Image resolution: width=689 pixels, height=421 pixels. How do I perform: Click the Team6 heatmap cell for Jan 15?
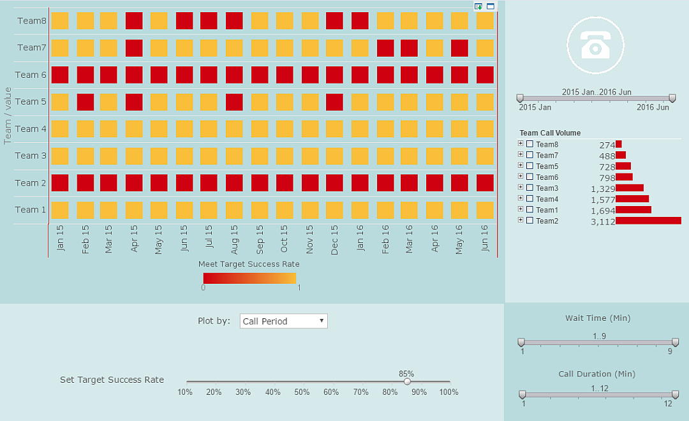[x=60, y=75]
